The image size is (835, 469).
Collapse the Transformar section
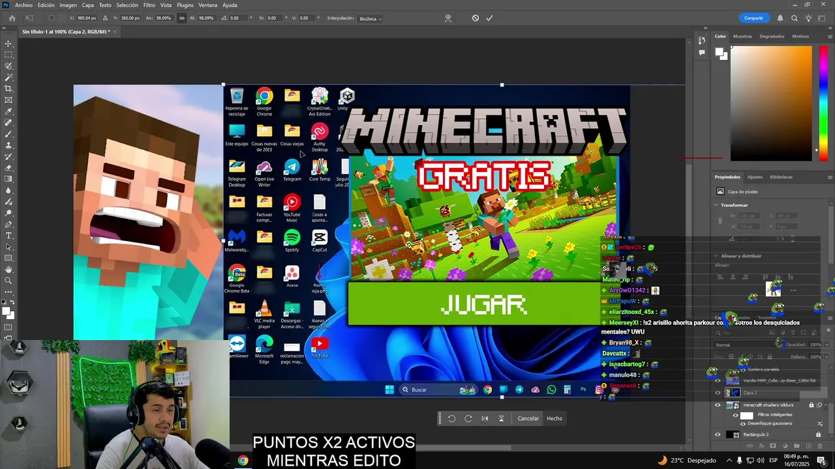click(716, 205)
